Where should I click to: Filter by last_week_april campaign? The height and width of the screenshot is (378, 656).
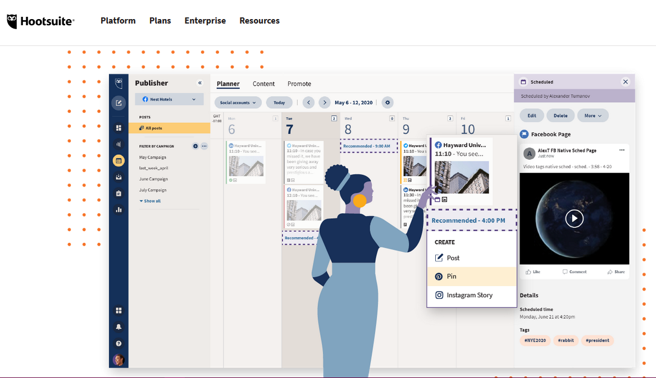point(153,168)
